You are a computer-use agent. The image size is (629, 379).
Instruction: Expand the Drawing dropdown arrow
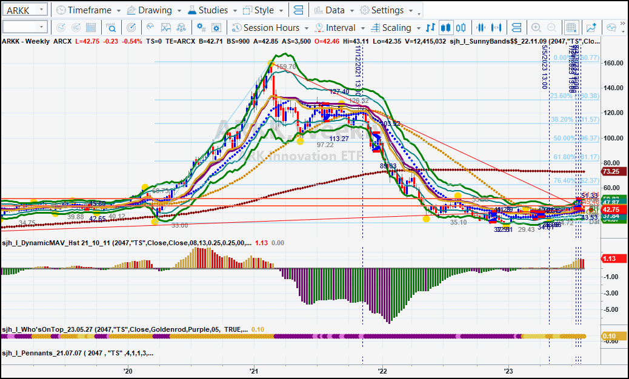click(179, 11)
